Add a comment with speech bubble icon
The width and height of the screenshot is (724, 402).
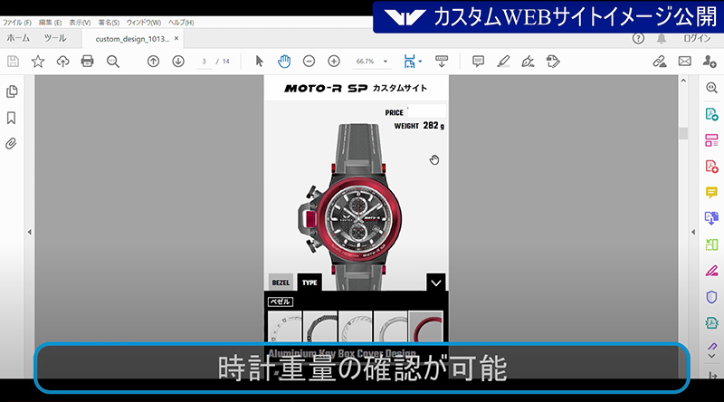pyautogui.click(x=478, y=61)
